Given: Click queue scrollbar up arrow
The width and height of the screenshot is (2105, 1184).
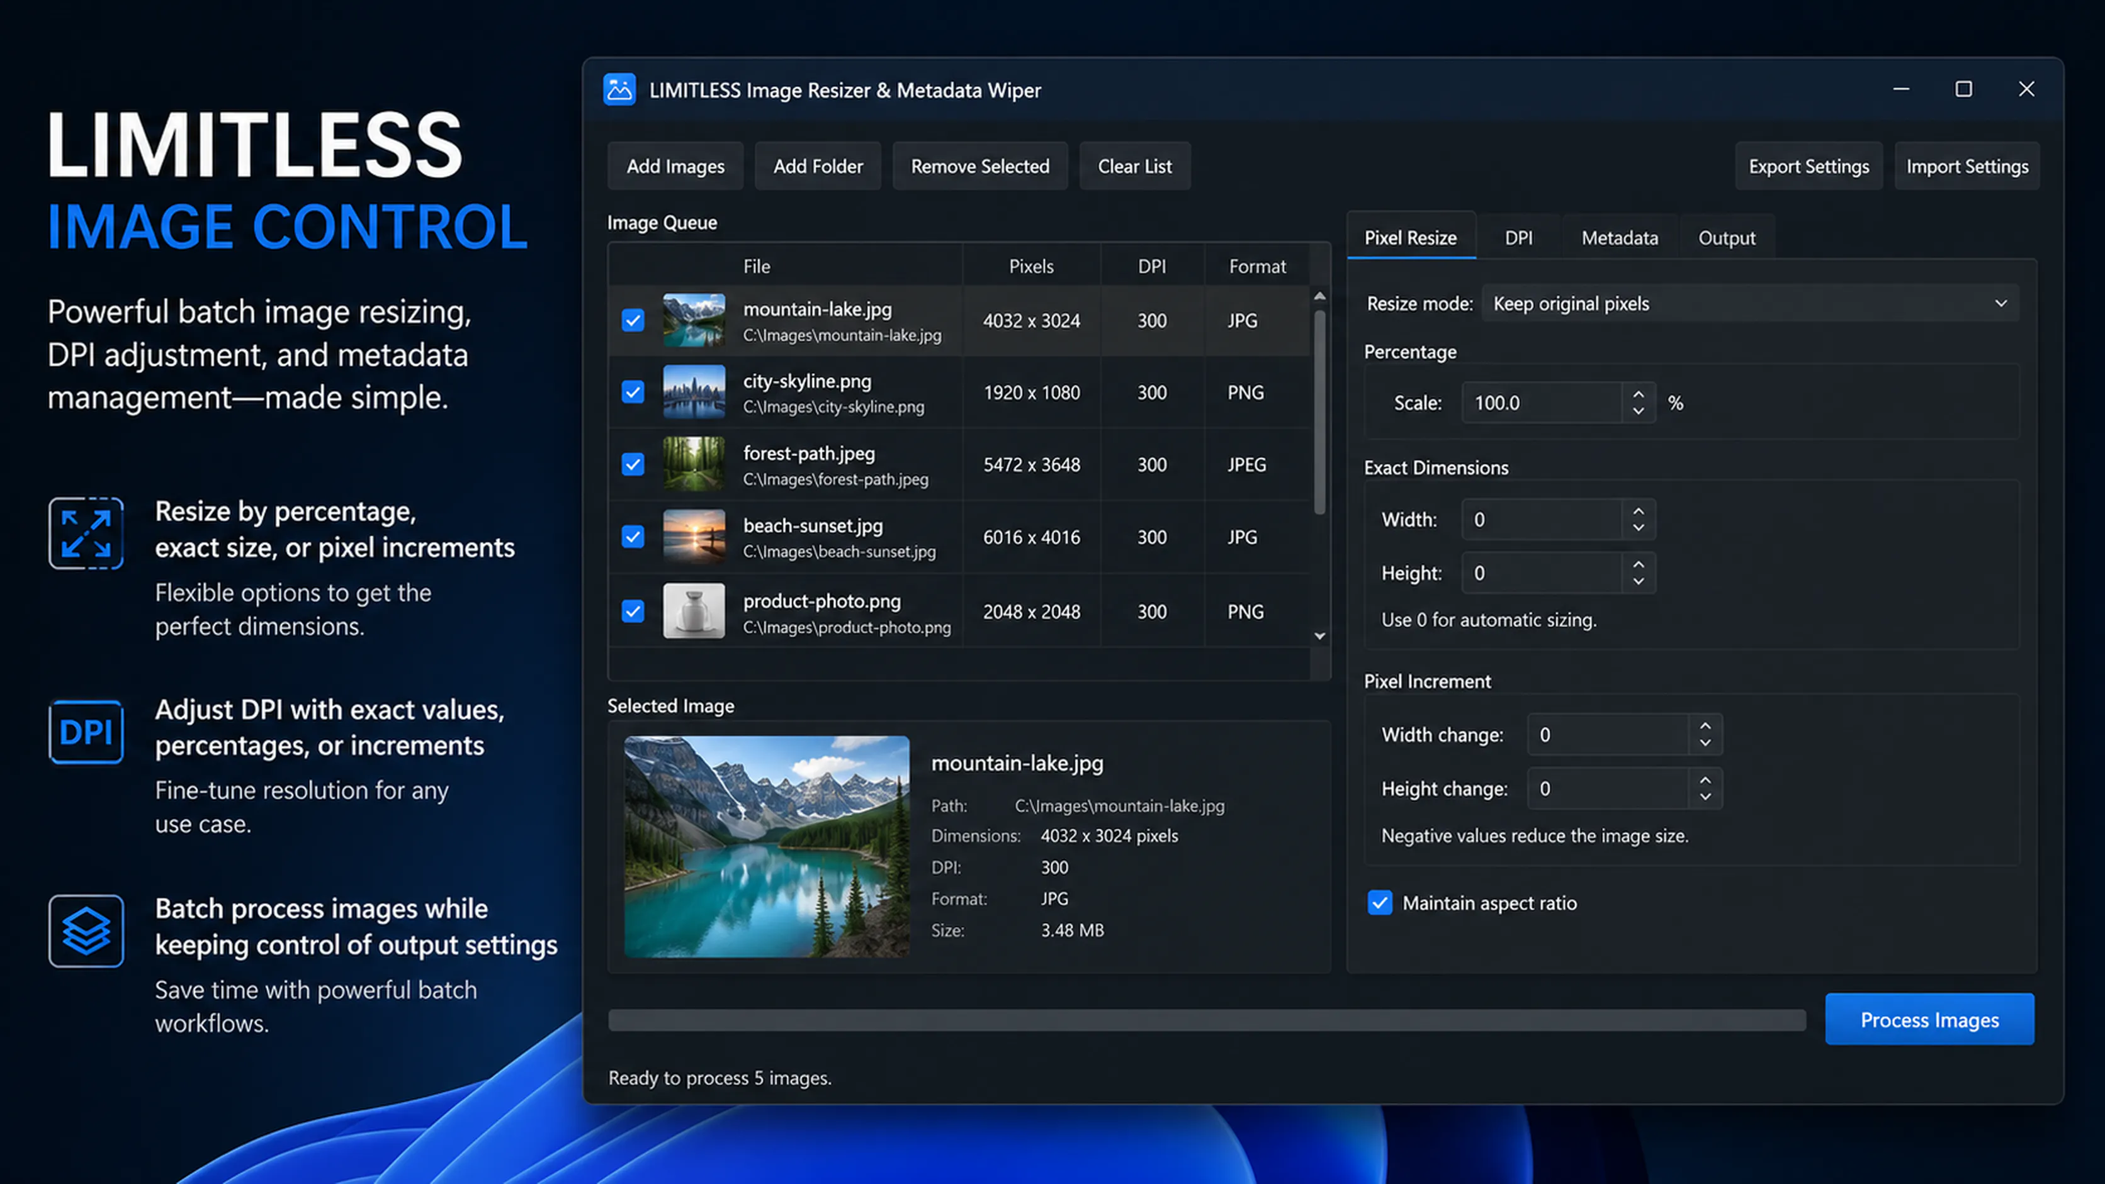Looking at the screenshot, I should 1319,296.
